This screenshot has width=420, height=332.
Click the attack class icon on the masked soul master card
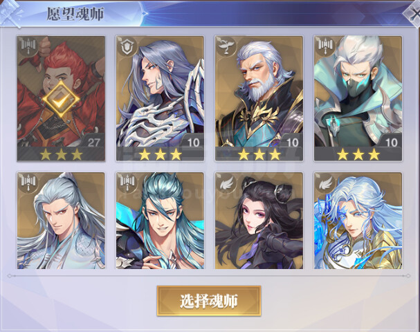pyautogui.click(x=325, y=46)
